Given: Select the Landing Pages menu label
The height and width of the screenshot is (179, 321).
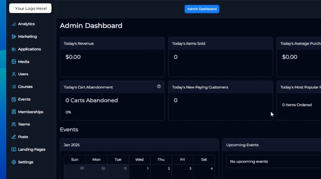Looking at the screenshot, I should click(x=32, y=150).
